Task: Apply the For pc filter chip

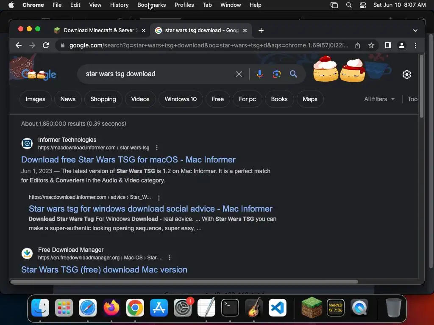Action: (248, 99)
